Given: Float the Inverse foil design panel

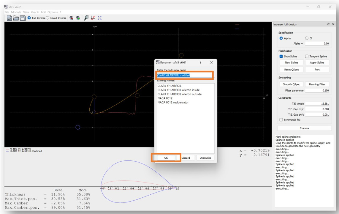Looking at the screenshot, I should click(329, 24).
